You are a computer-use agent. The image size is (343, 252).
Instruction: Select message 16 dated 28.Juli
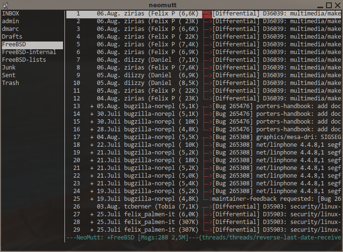point(203,129)
